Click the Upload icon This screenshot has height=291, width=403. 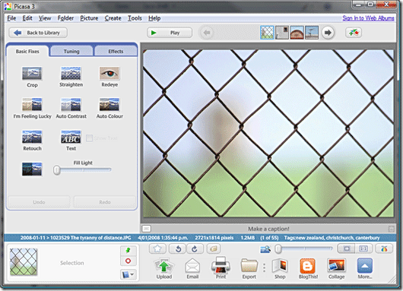coord(164,269)
